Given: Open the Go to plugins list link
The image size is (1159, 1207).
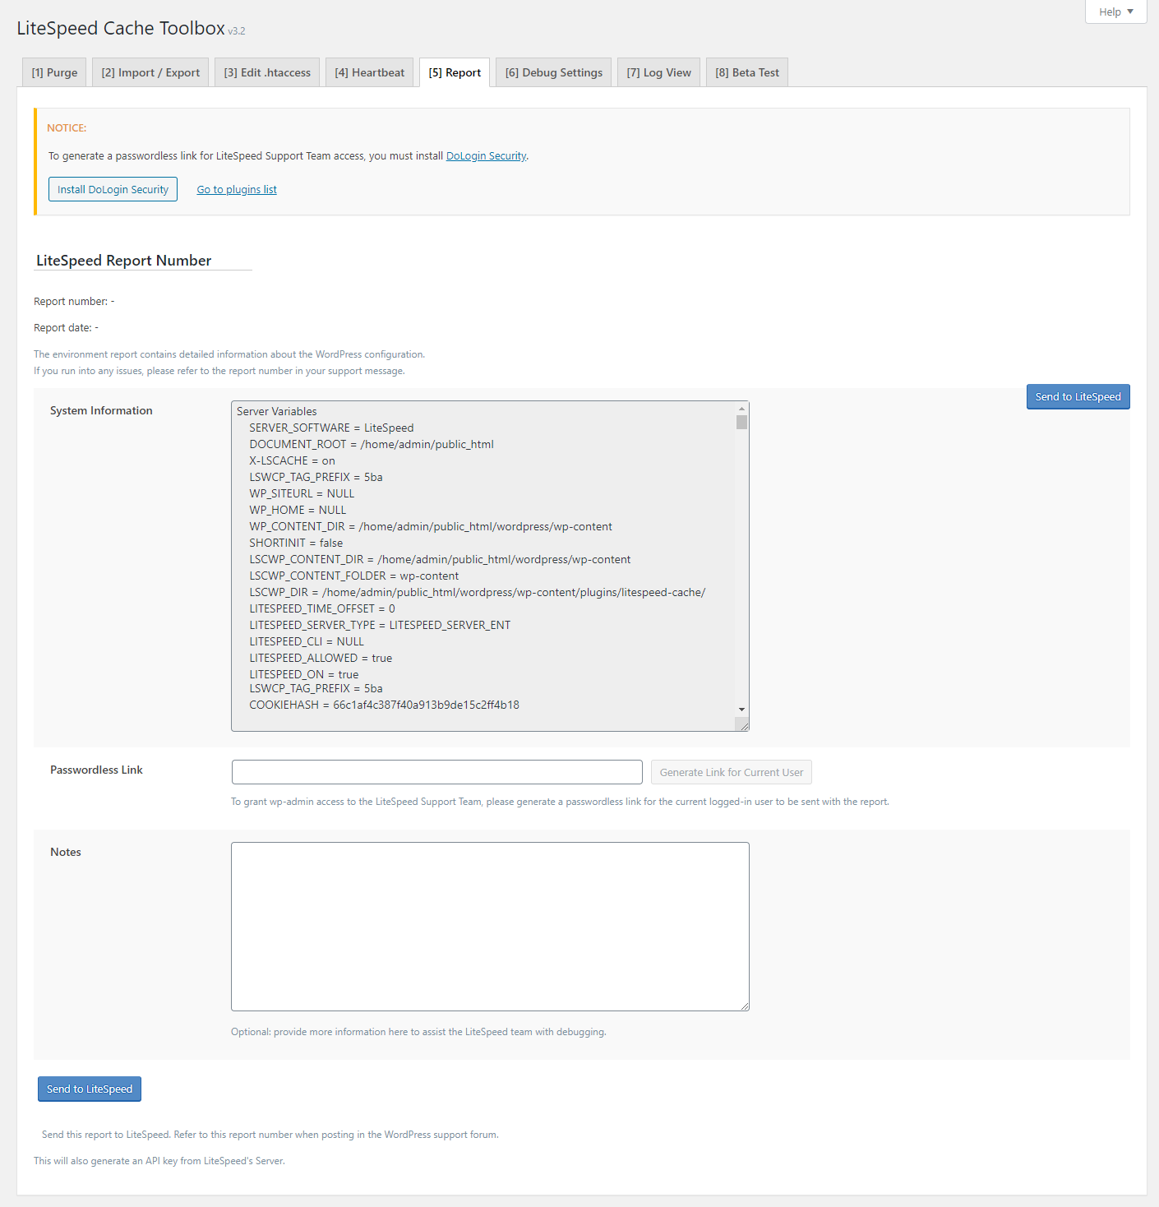Looking at the screenshot, I should (x=237, y=190).
